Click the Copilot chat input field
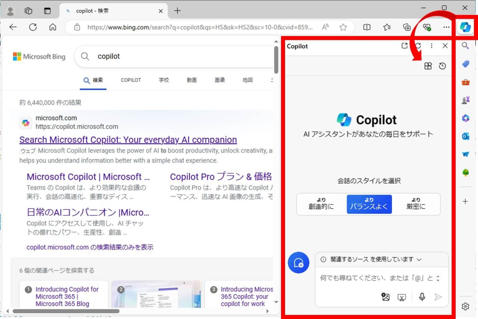This screenshot has width=478, height=319. (x=376, y=278)
